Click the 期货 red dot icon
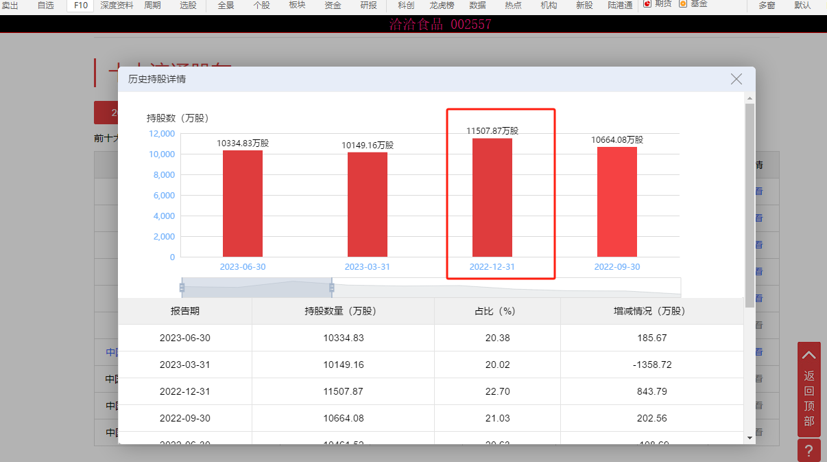Image resolution: width=827 pixels, height=462 pixels. pos(647,3)
